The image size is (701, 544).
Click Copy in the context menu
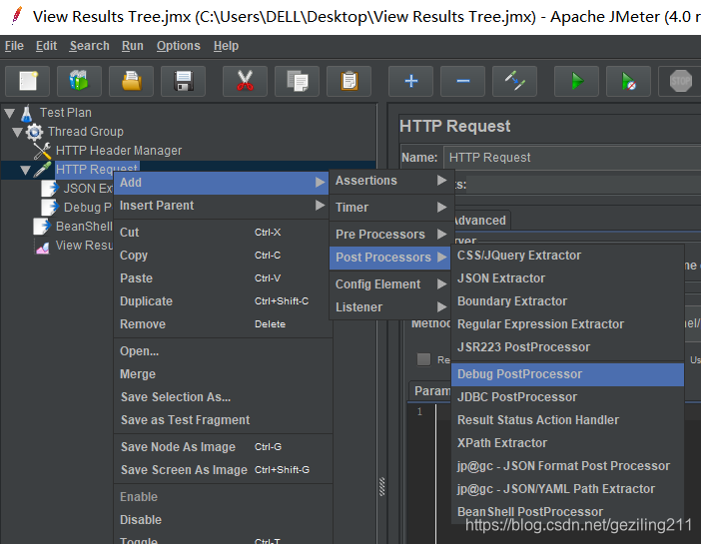223,256
